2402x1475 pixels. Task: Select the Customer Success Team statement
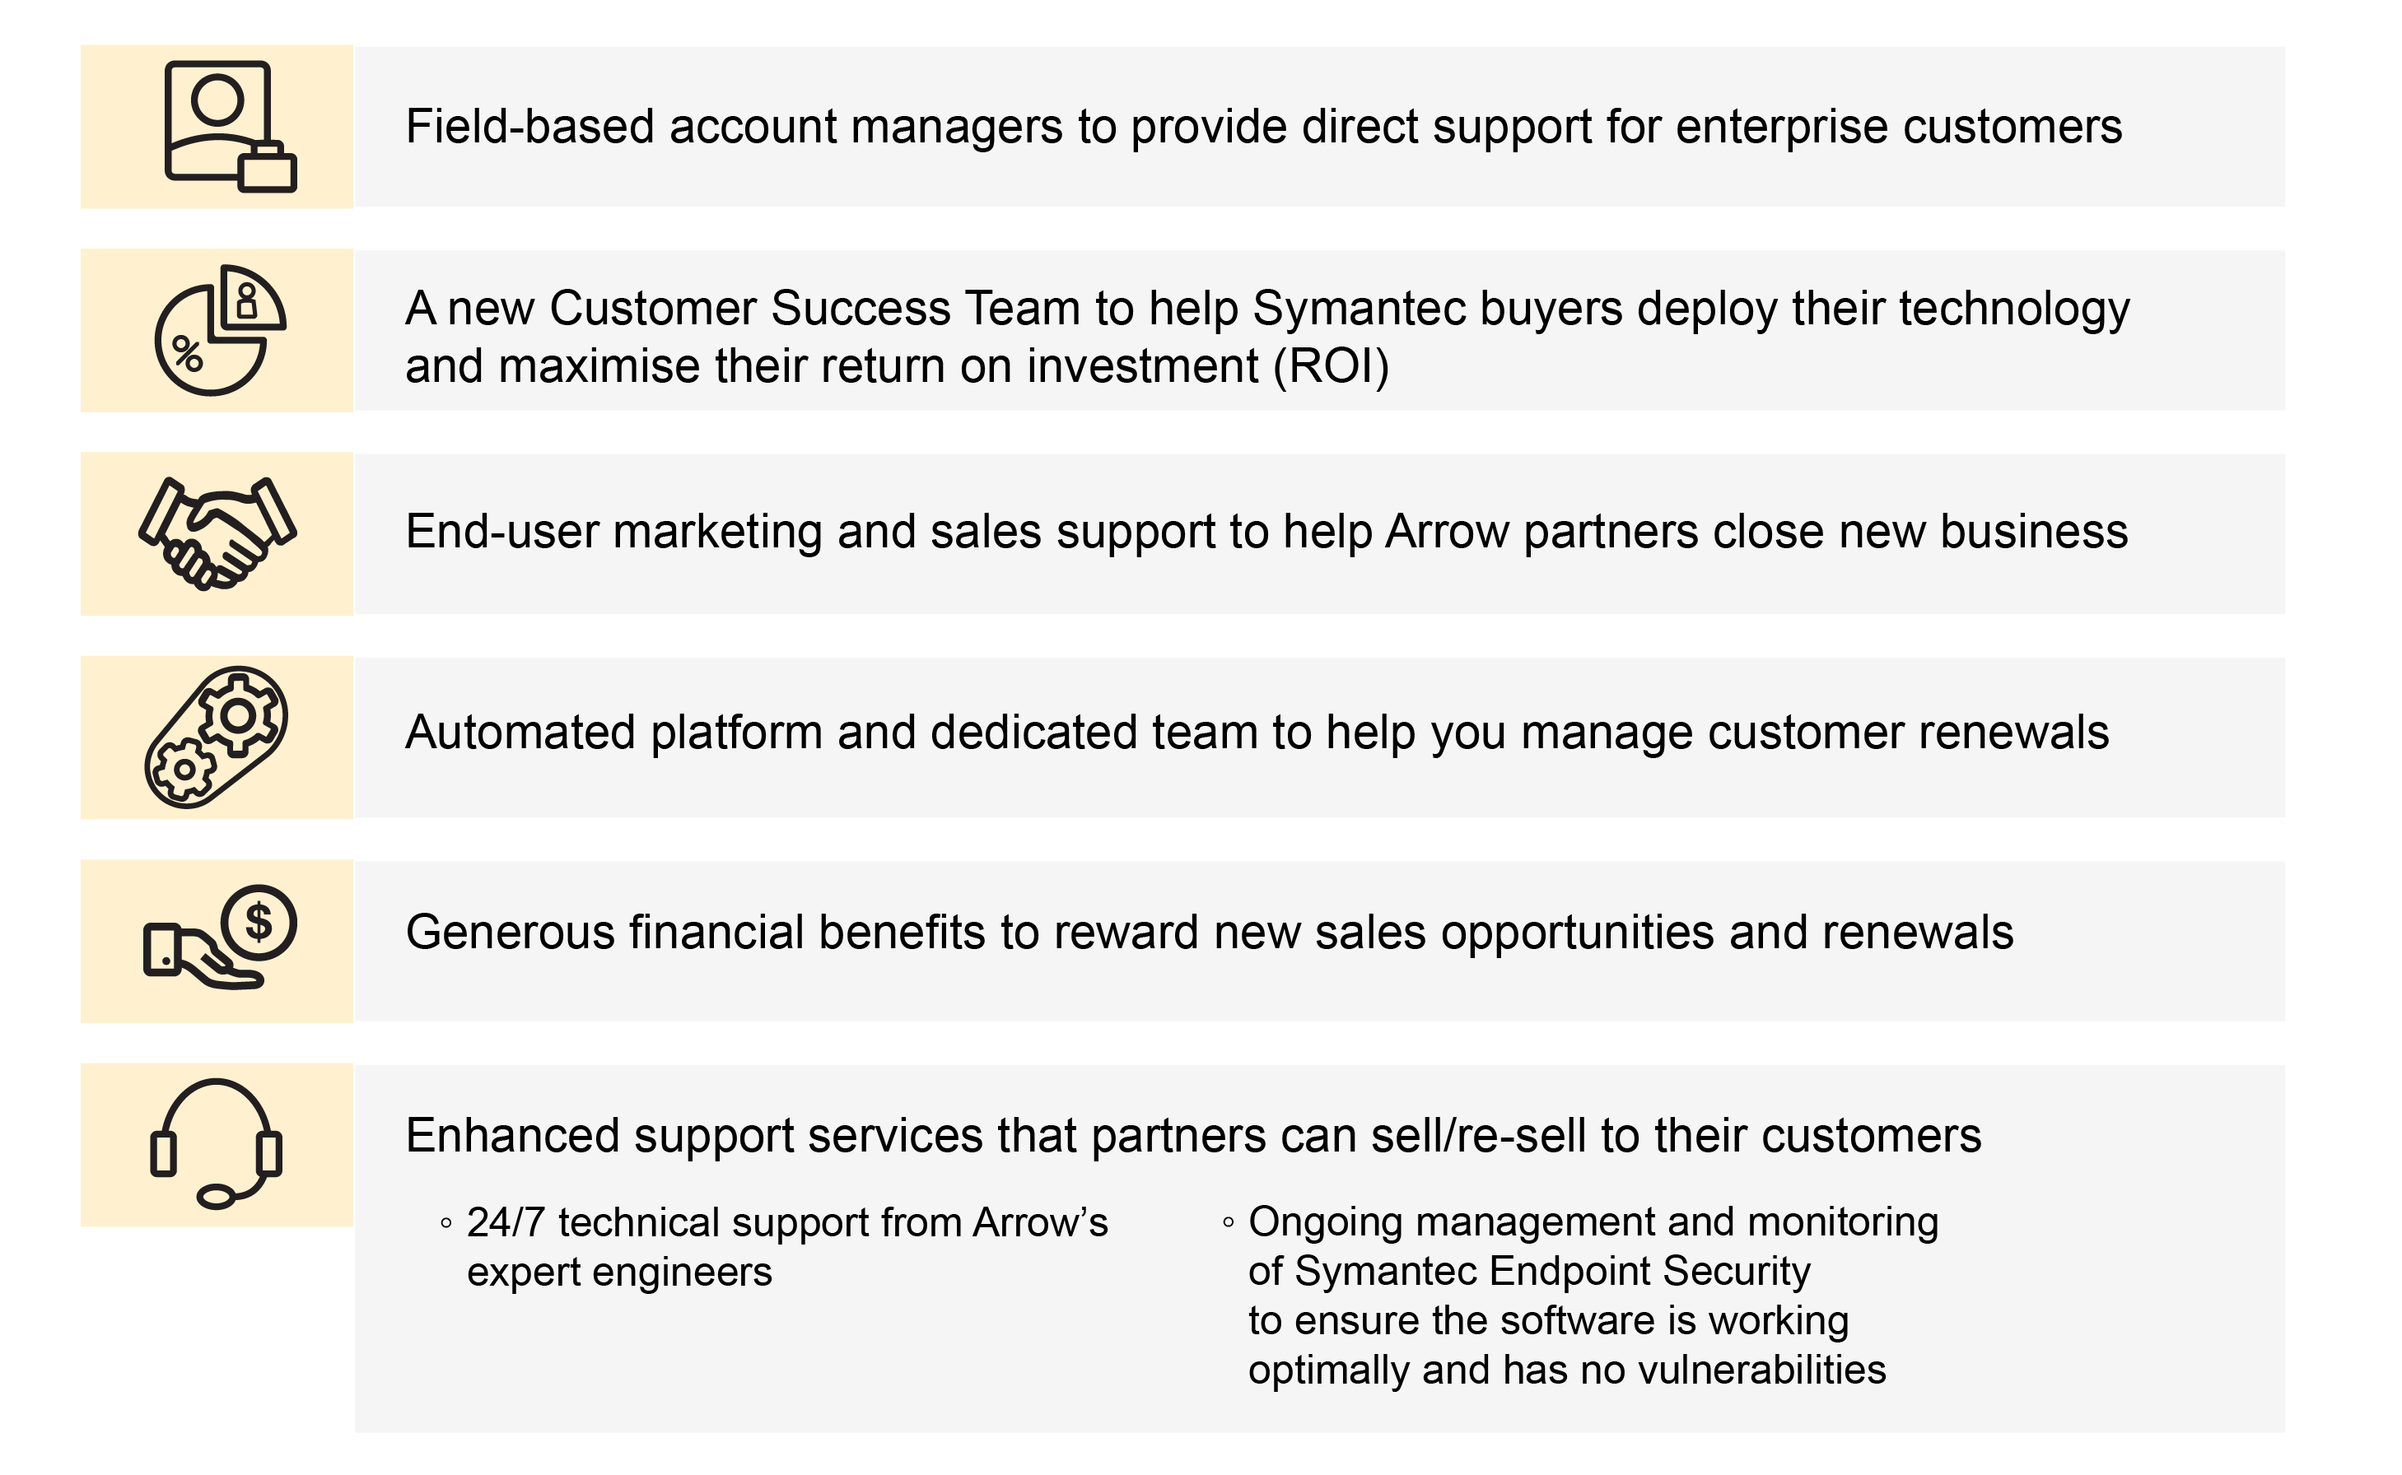coord(1267,337)
